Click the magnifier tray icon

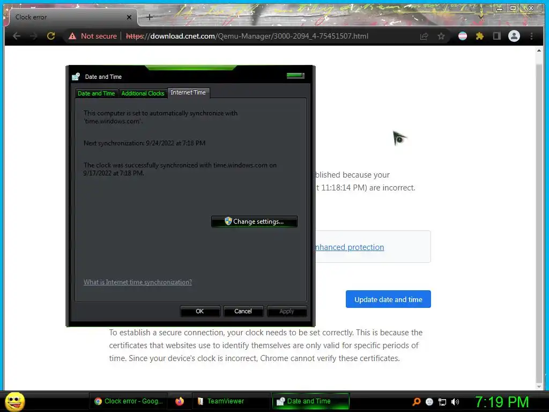pyautogui.click(x=417, y=401)
